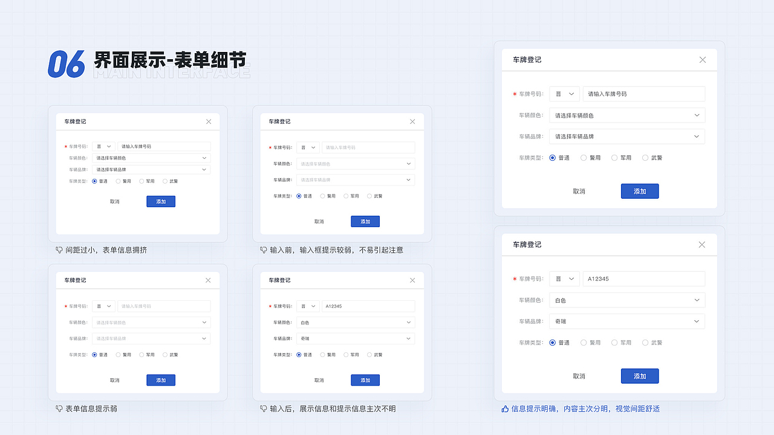
Task: Click 添加 button in 表单信息提示弱 dialog
Action: click(x=161, y=380)
